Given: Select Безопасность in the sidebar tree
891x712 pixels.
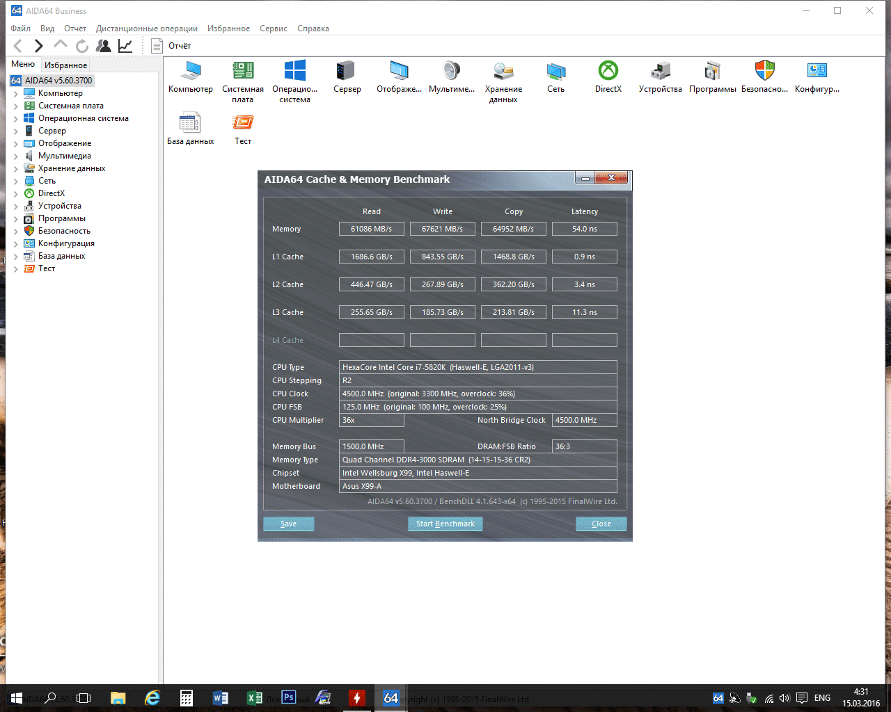Looking at the screenshot, I should tap(64, 231).
